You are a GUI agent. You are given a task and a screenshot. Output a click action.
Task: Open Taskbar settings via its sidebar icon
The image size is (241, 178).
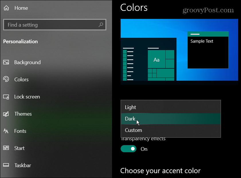[x=6, y=165]
